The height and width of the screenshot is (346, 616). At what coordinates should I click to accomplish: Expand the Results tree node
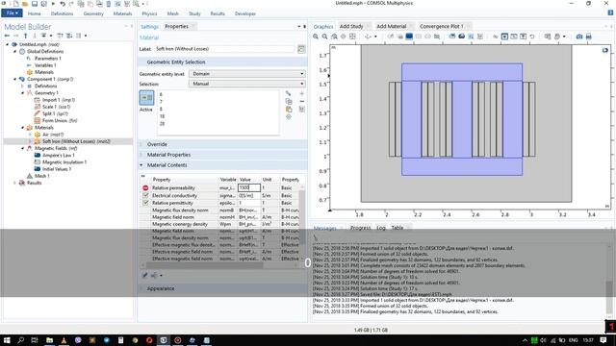[x=15, y=183]
